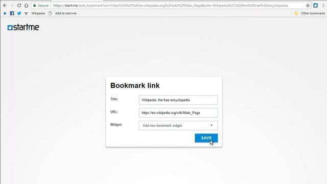Focus the browser address bar URL

click(170, 6)
